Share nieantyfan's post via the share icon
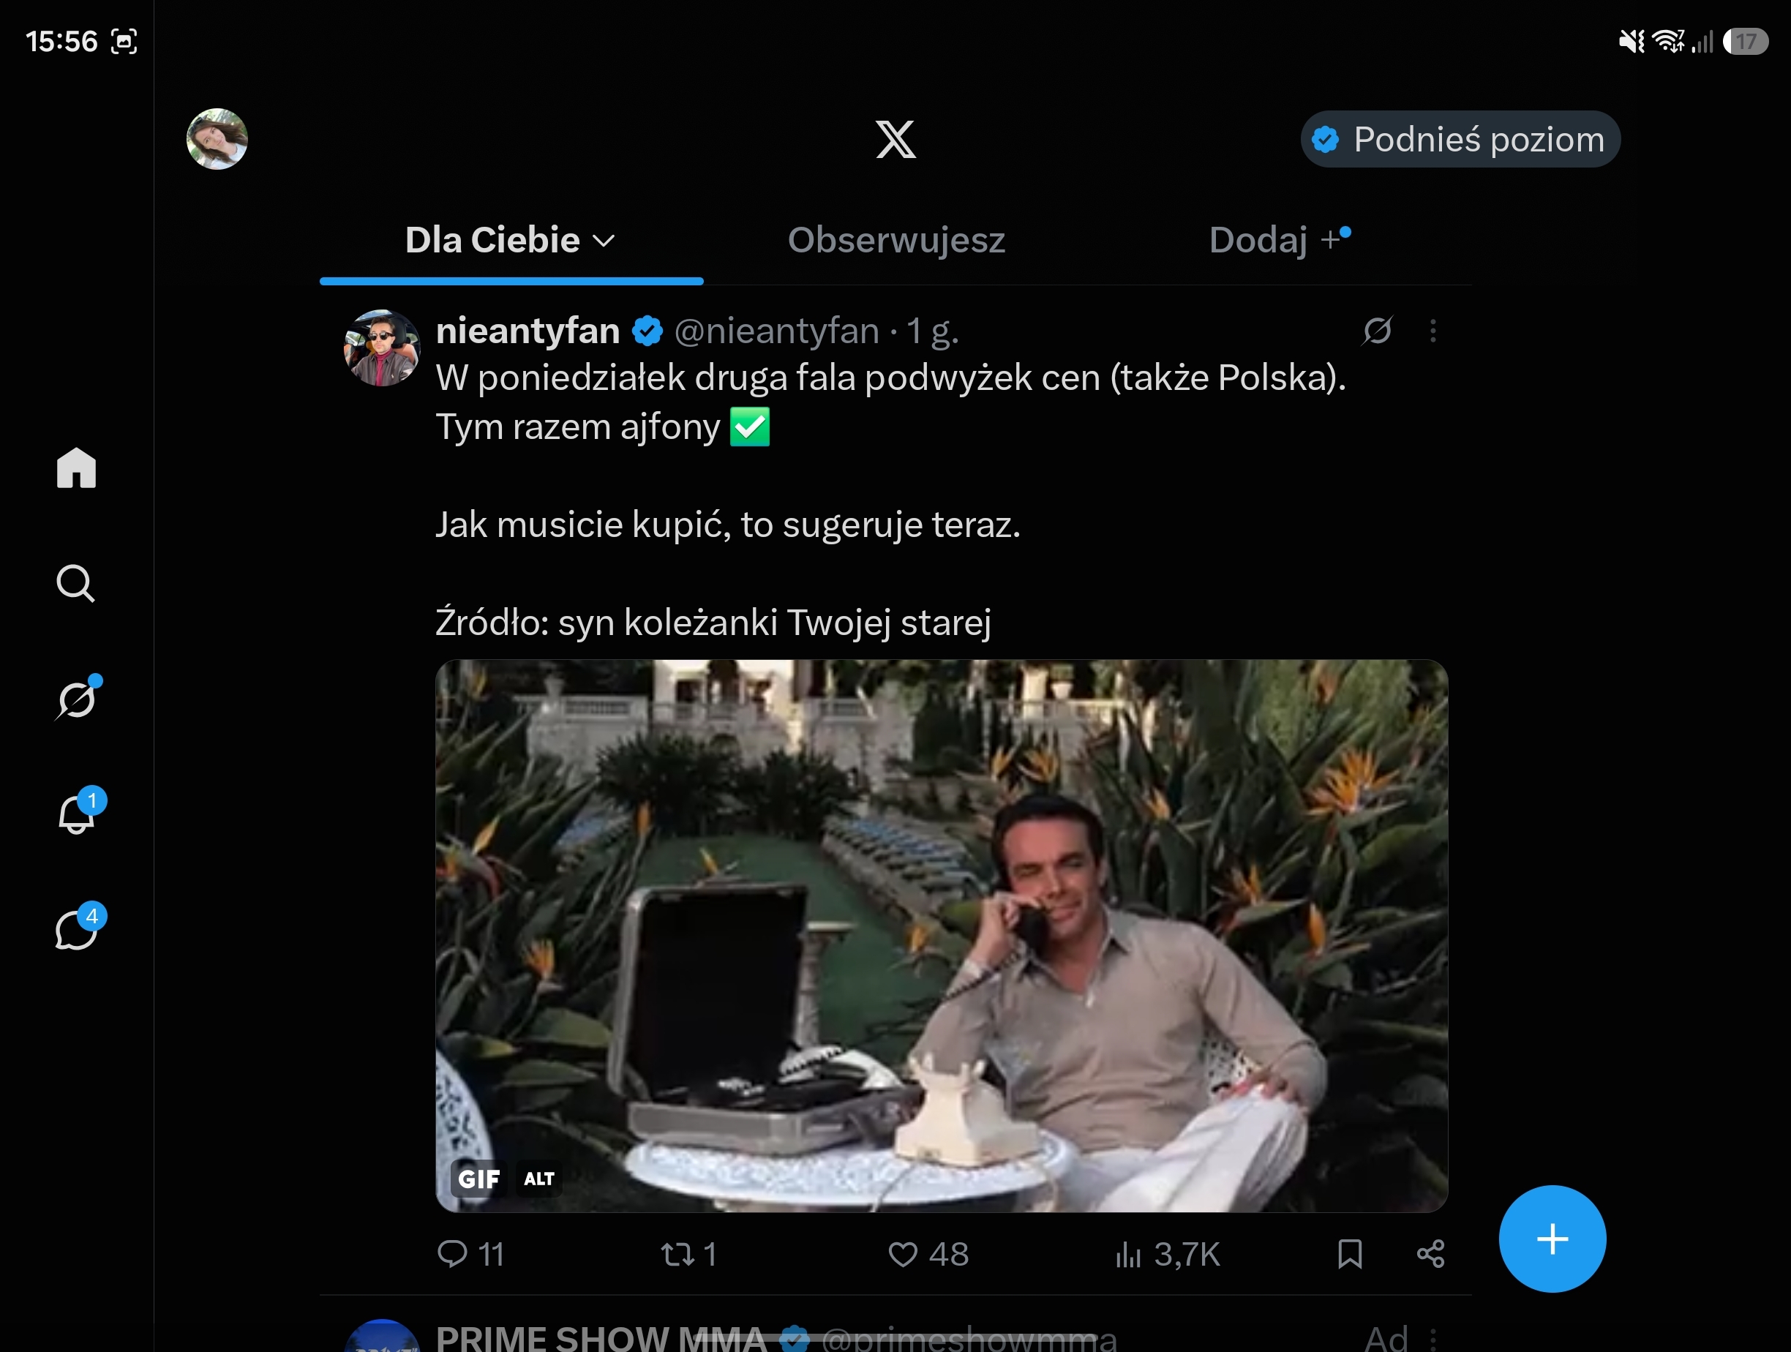 (1431, 1254)
